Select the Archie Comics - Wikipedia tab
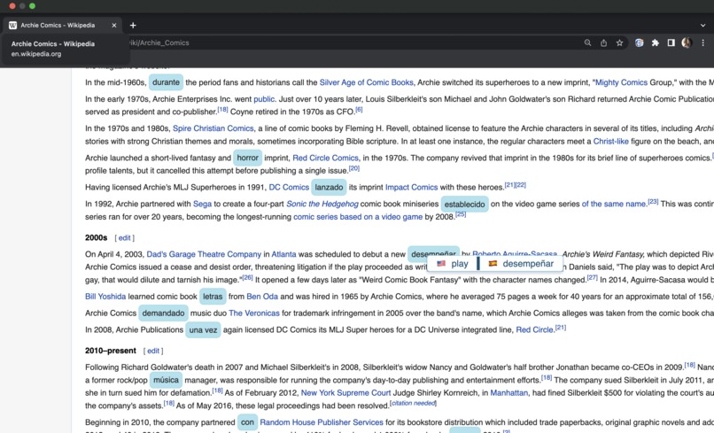 point(63,26)
